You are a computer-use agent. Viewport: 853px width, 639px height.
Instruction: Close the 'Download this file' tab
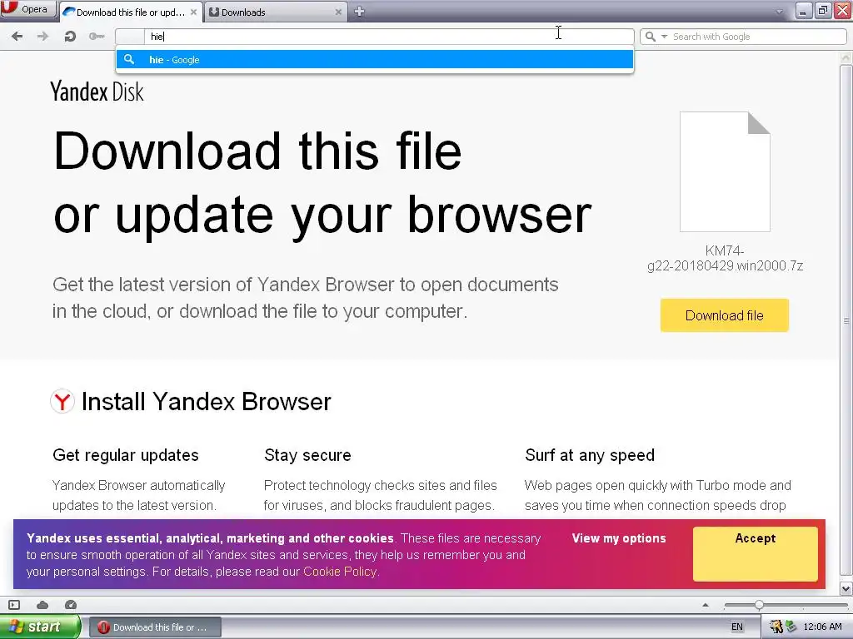tap(193, 12)
